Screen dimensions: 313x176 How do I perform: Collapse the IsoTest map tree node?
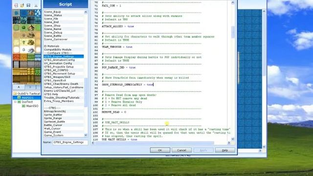click(x=15, y=102)
